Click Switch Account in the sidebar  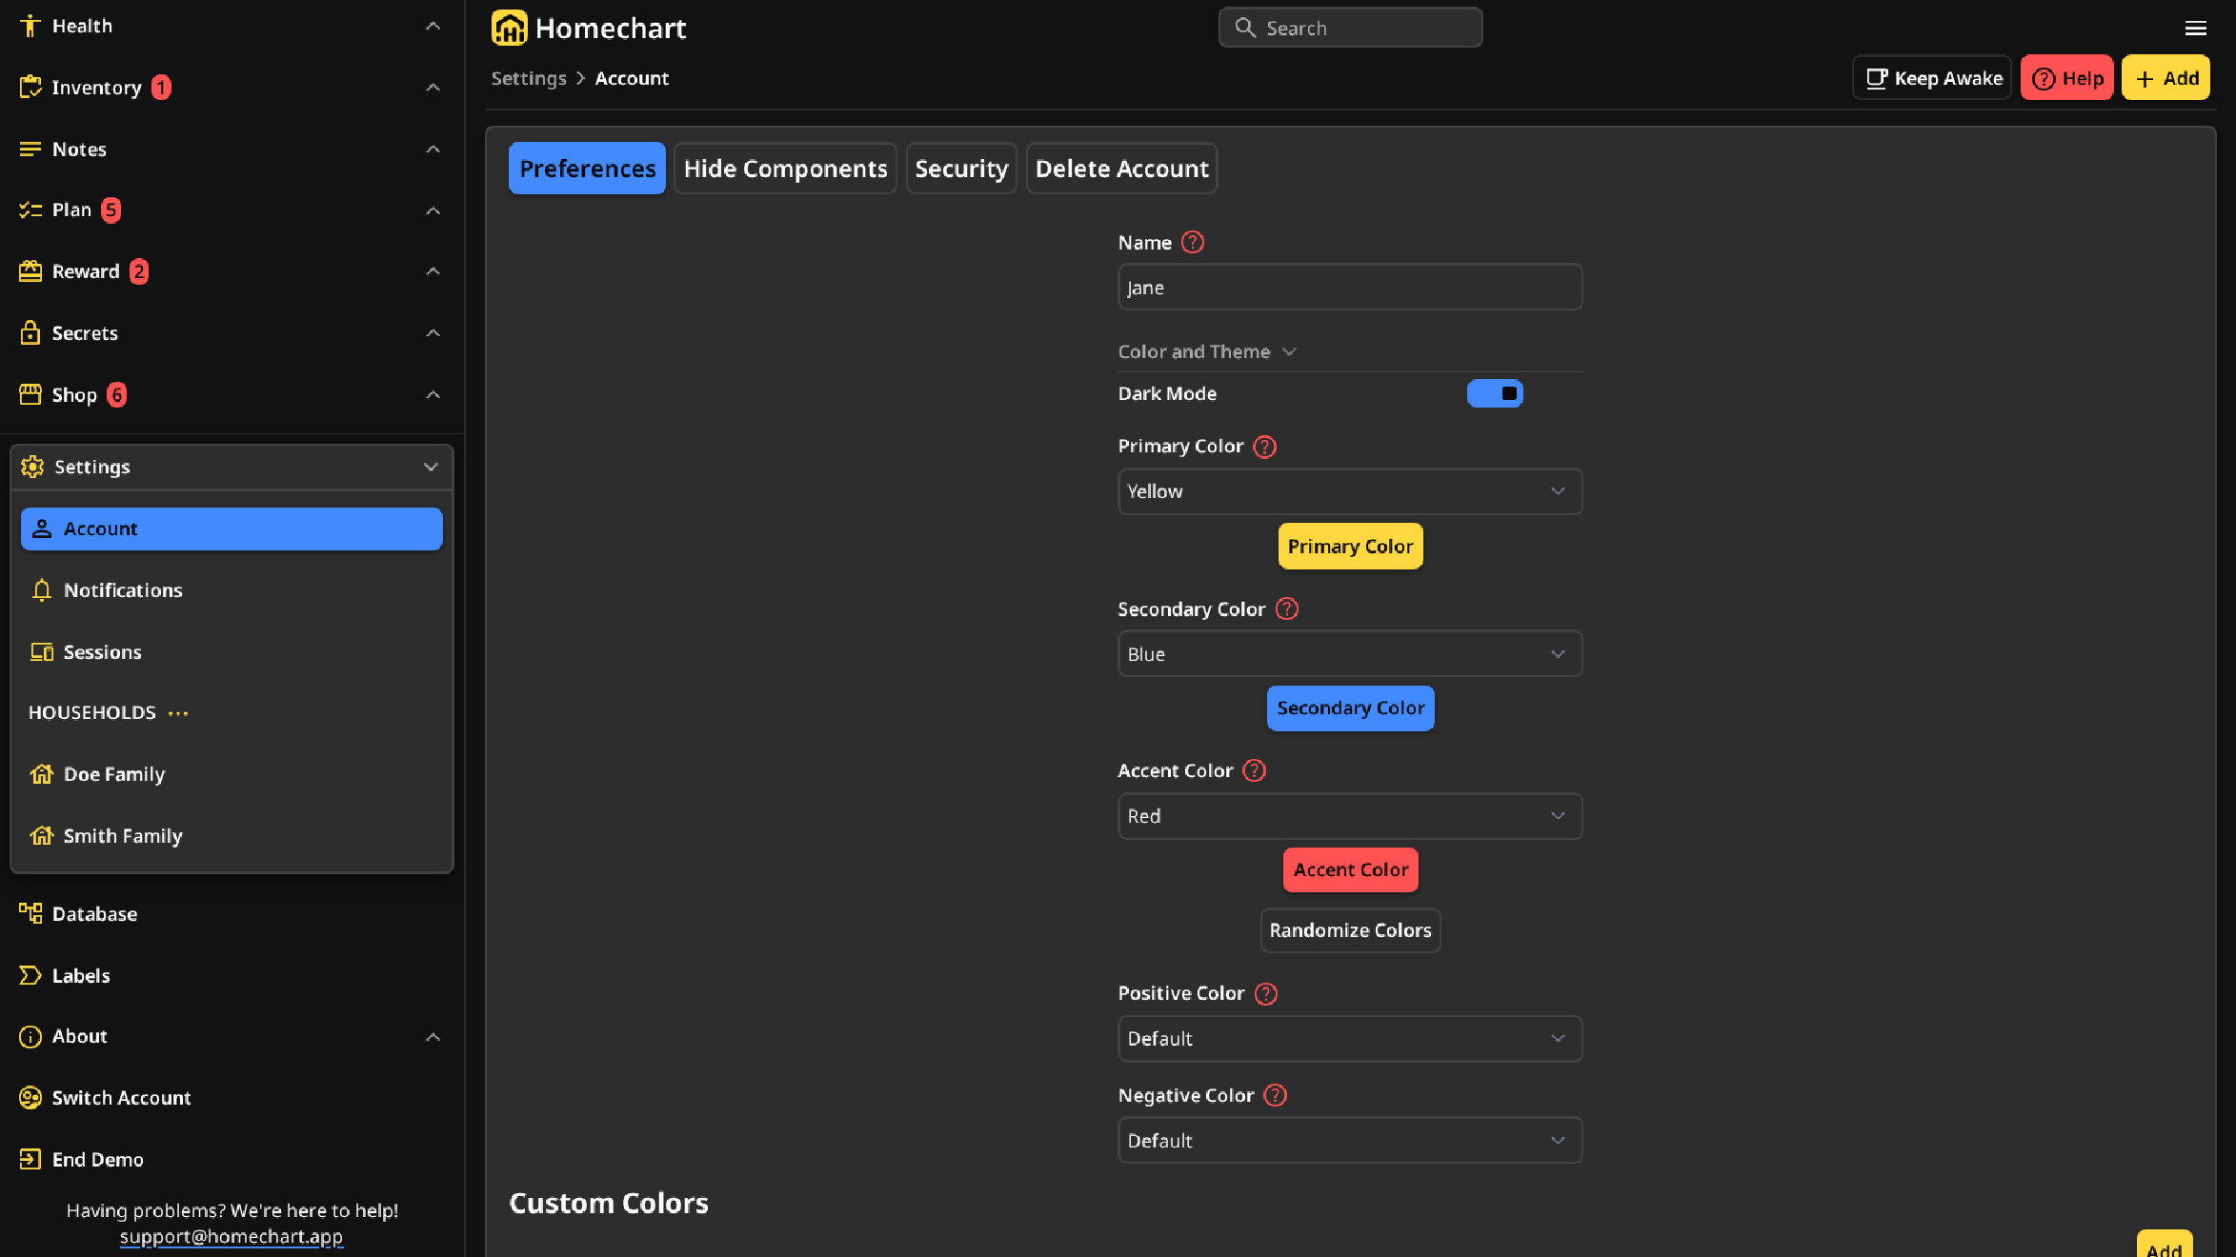pos(232,1098)
